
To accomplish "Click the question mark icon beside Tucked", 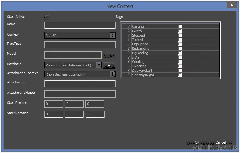I will pyautogui.click(x=129, y=40).
